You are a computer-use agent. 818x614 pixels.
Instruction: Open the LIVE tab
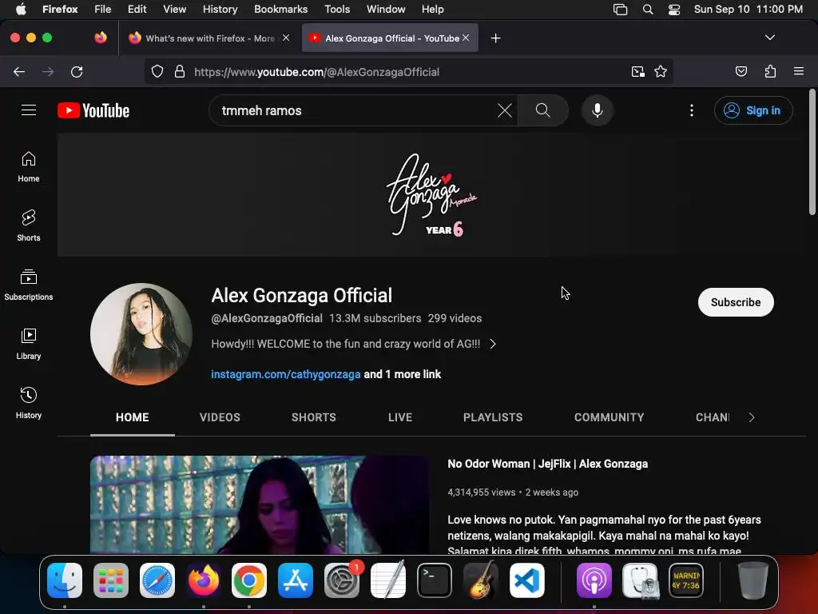coord(400,417)
